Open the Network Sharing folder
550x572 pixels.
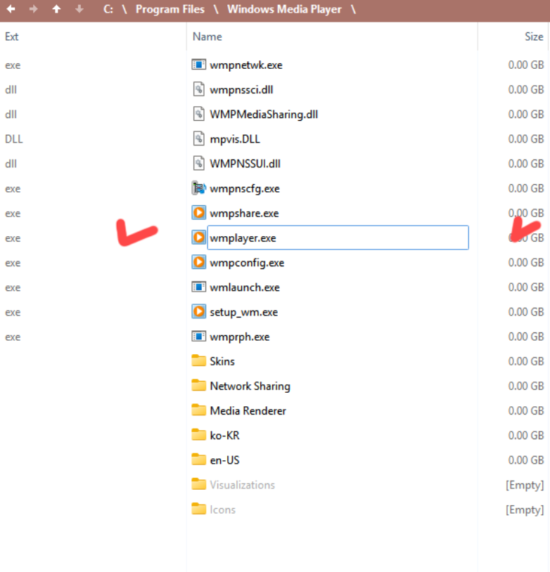point(250,386)
